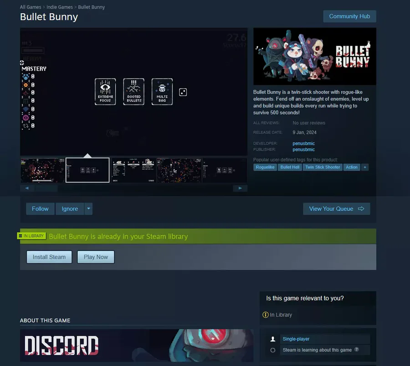Click the dice reroll icon in screenshot
This screenshot has width=410, height=366.
(183, 92)
